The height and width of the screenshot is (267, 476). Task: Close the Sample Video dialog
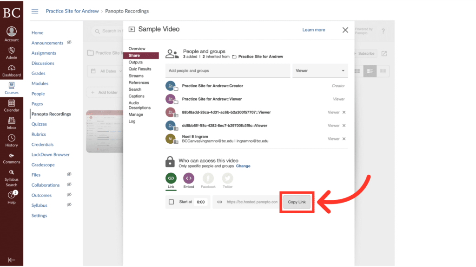[345, 30]
